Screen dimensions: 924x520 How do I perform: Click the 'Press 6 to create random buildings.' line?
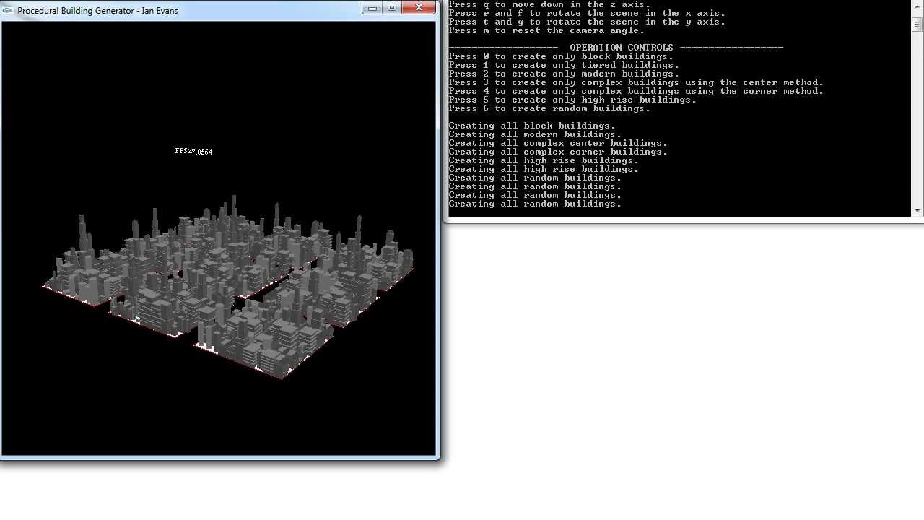point(549,108)
